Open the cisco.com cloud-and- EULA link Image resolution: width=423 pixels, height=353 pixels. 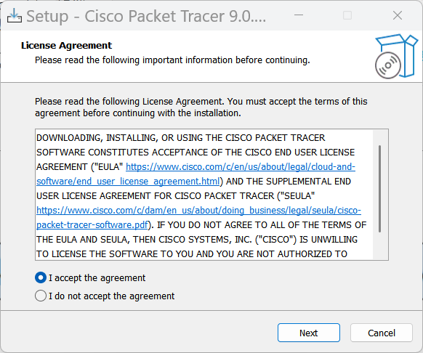[241, 167]
